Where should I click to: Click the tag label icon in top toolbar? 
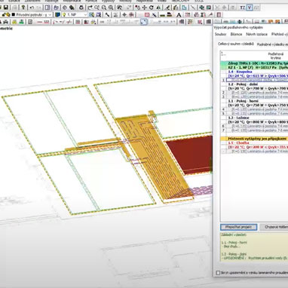[x=72, y=8]
